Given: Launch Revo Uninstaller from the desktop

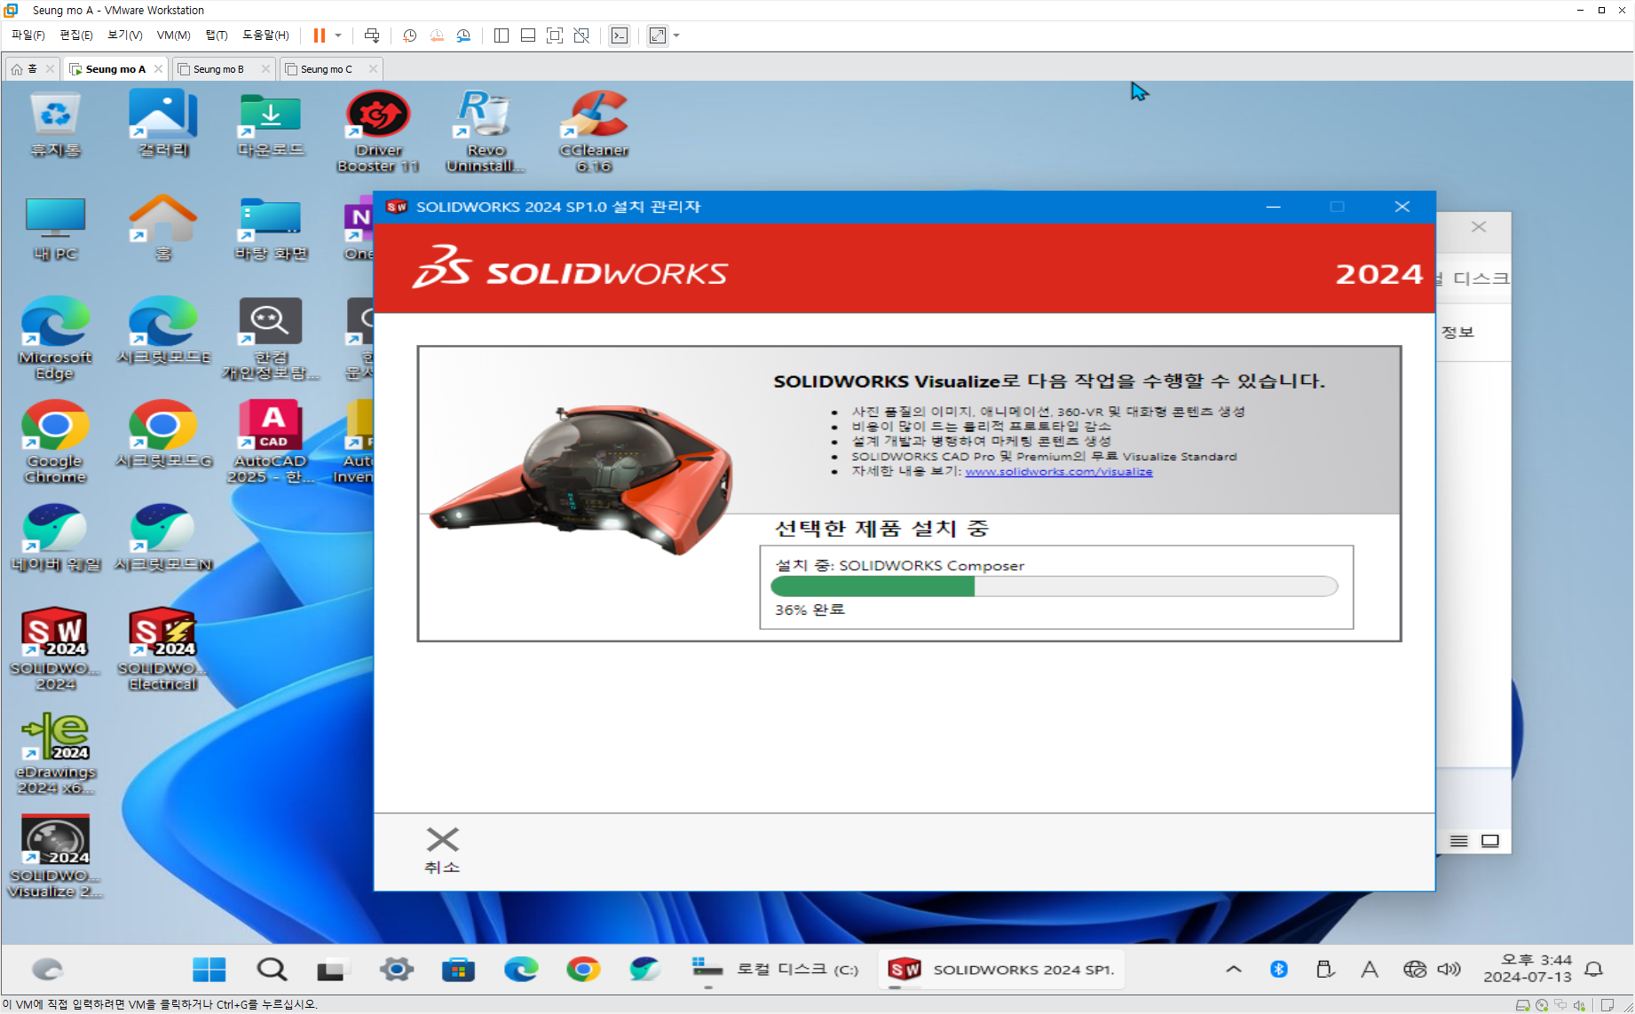Looking at the screenshot, I should (x=486, y=131).
